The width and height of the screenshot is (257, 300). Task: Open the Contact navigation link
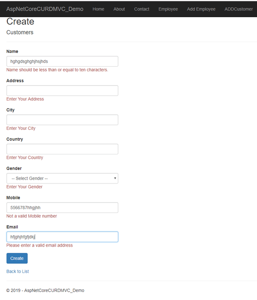tap(142, 9)
